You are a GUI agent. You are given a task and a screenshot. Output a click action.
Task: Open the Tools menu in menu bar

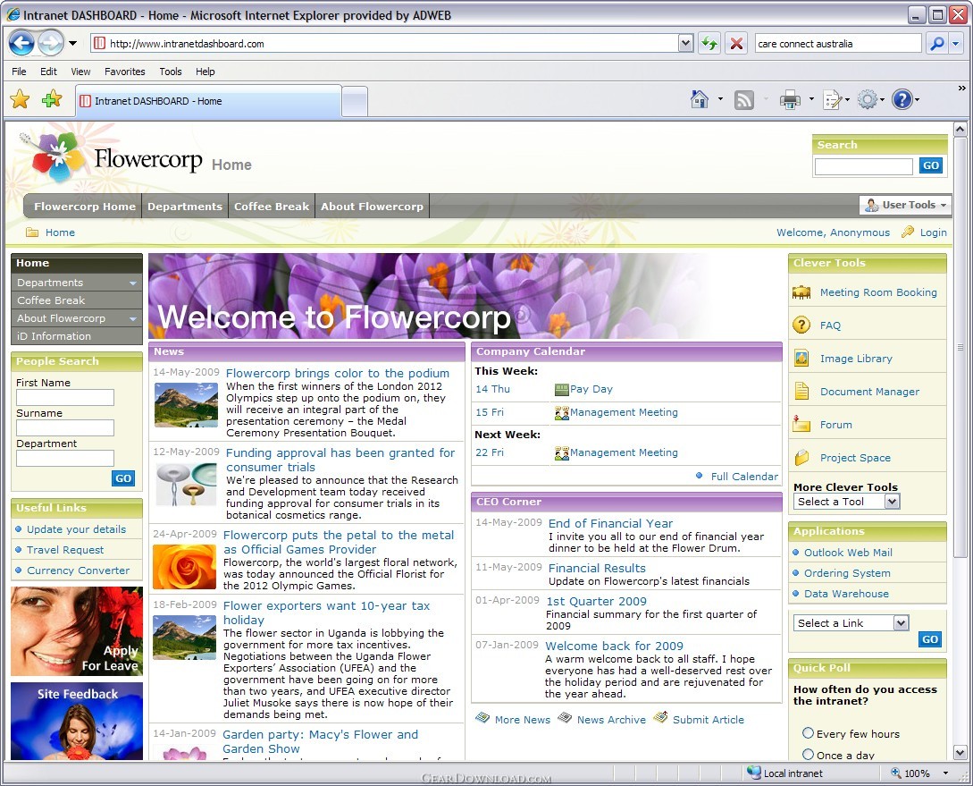pos(171,72)
